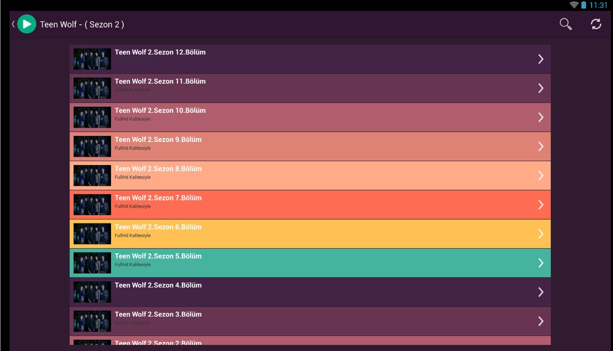
Task: Tap the green play app logo
Action: 26,24
